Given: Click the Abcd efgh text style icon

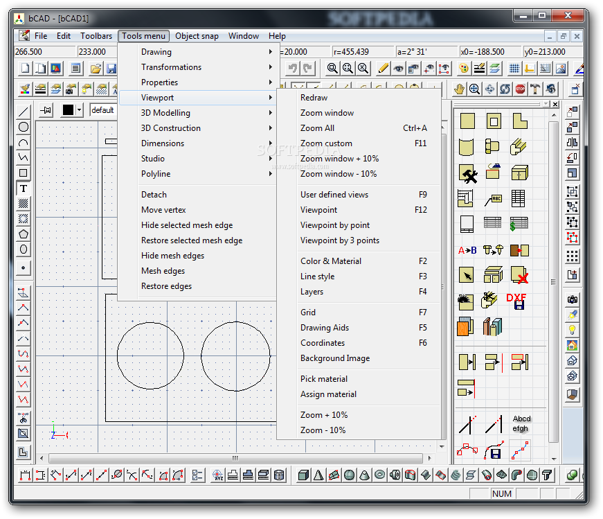Looking at the screenshot, I should (521, 423).
